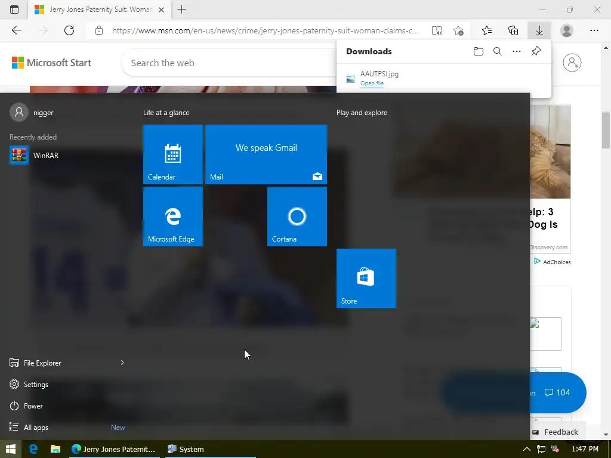Open file link for AAUTPSI.jpg
Screen dimensions: 611x458
372,83
